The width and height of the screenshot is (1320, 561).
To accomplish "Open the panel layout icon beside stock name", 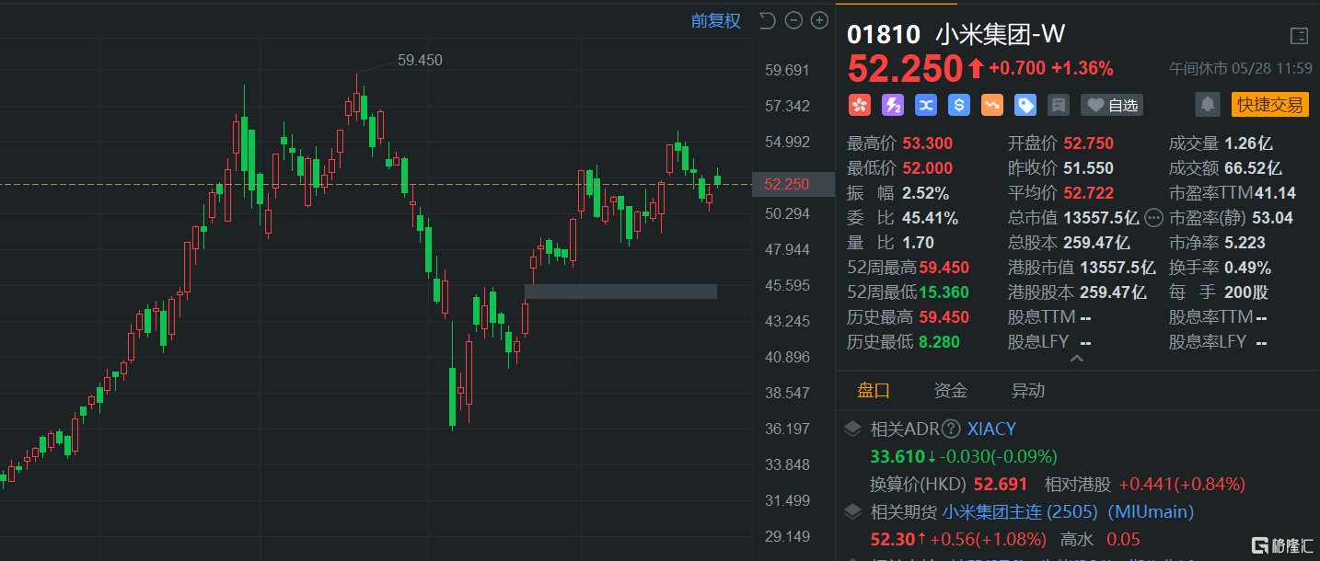I will point(1299,36).
